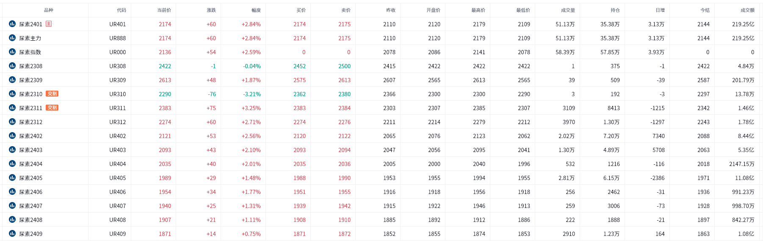This screenshot has width=763, height=241.
Task: Sort by 涨跌 column header
Action: (x=211, y=10)
